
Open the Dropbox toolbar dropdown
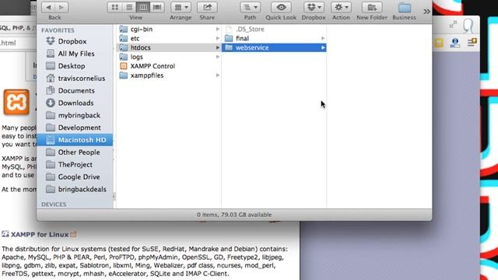314,7
